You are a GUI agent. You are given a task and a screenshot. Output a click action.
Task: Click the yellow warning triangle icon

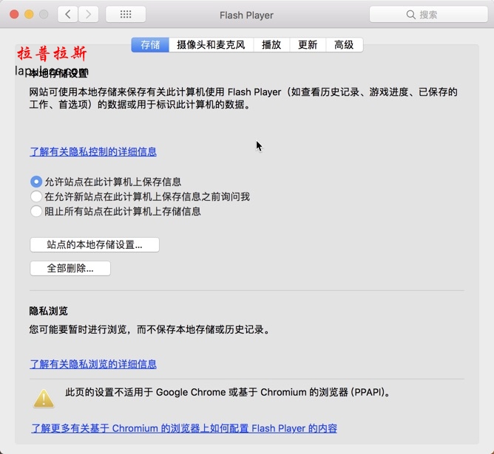coord(44,399)
